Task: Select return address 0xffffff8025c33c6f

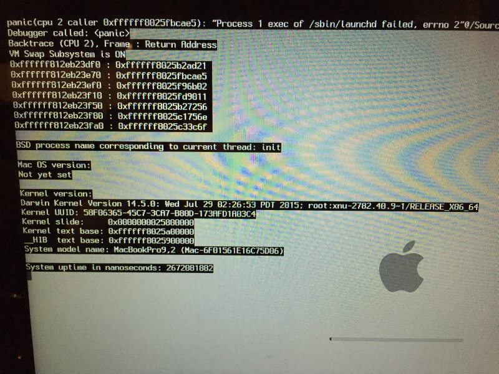Action: [x=163, y=127]
